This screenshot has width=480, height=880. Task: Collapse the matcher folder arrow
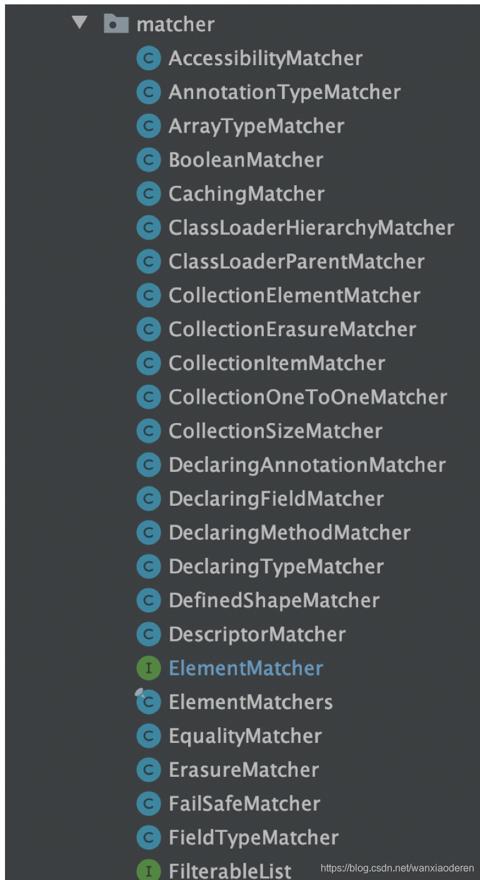coord(79,23)
